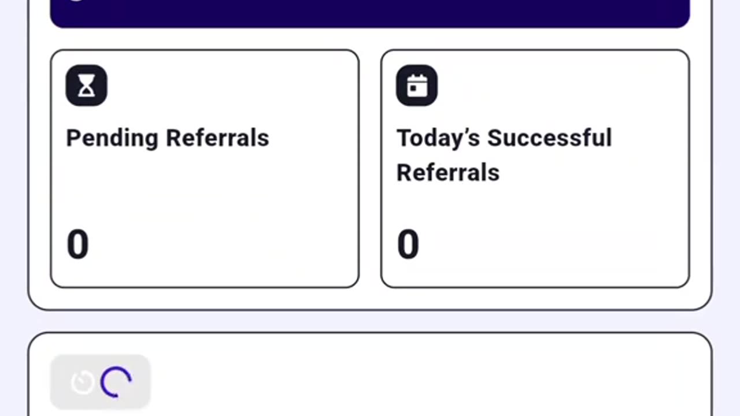Click the calendar icon on Today's Successful Referrals
740x416 pixels.
[x=417, y=86]
